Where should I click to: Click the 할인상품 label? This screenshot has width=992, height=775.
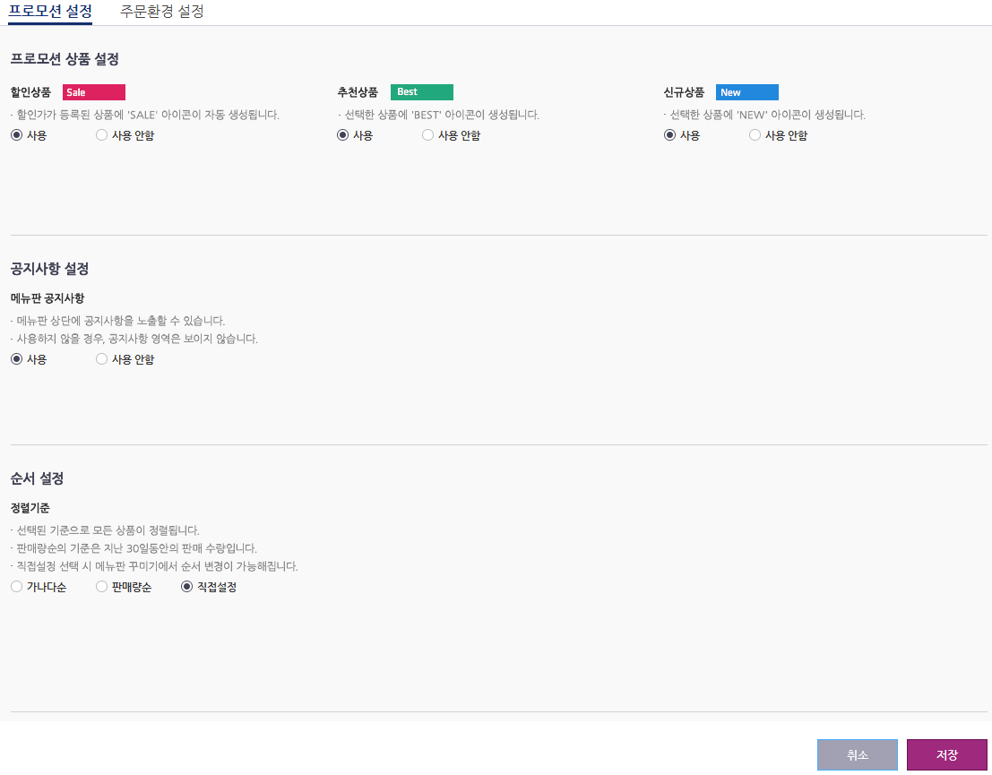coord(30,92)
